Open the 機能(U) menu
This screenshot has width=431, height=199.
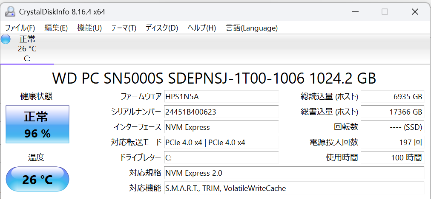coord(89,28)
